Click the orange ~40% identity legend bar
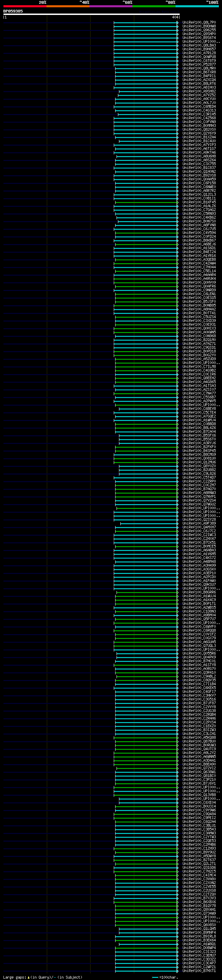The width and height of the screenshot is (222, 980). [68, 6]
